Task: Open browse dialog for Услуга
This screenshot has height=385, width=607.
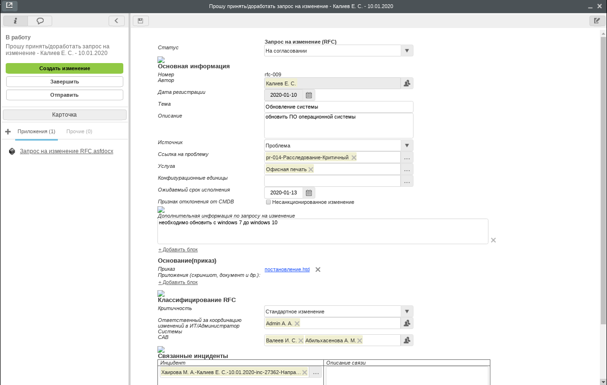Action: pos(407,169)
